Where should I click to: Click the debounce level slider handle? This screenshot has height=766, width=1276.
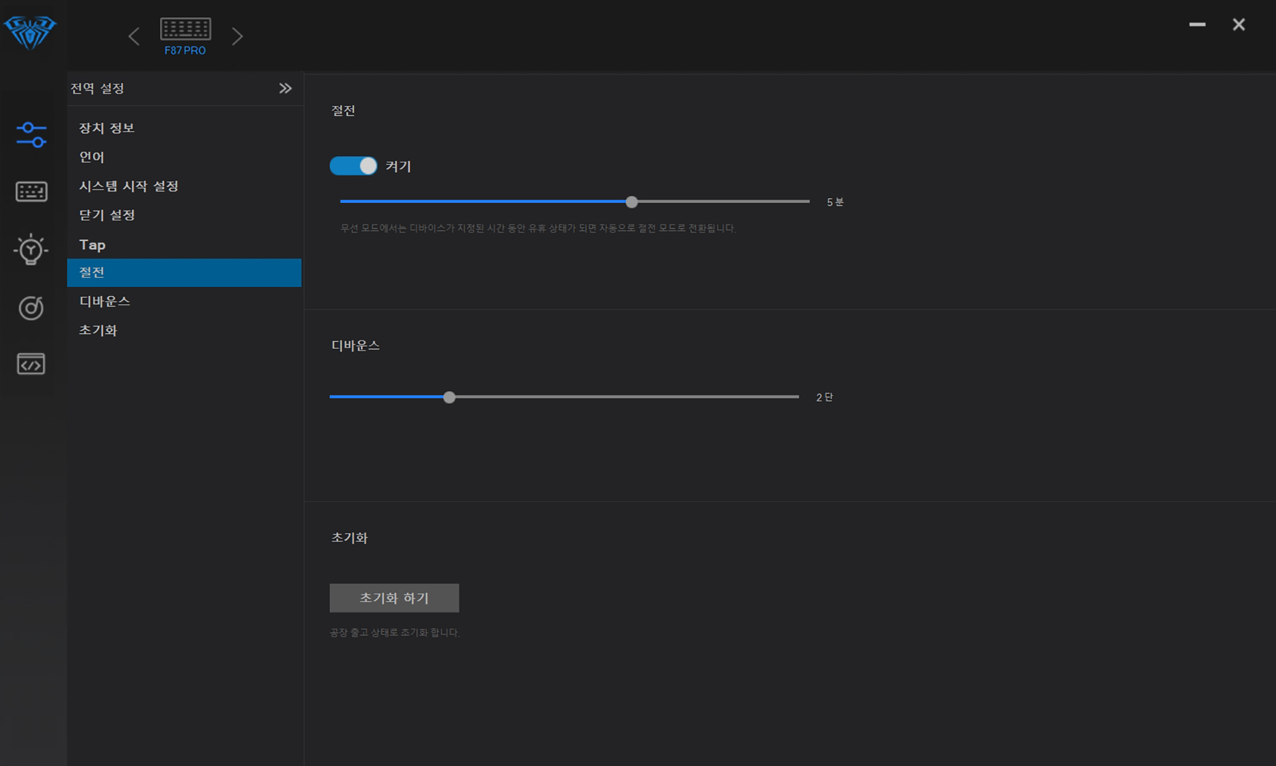coord(449,397)
